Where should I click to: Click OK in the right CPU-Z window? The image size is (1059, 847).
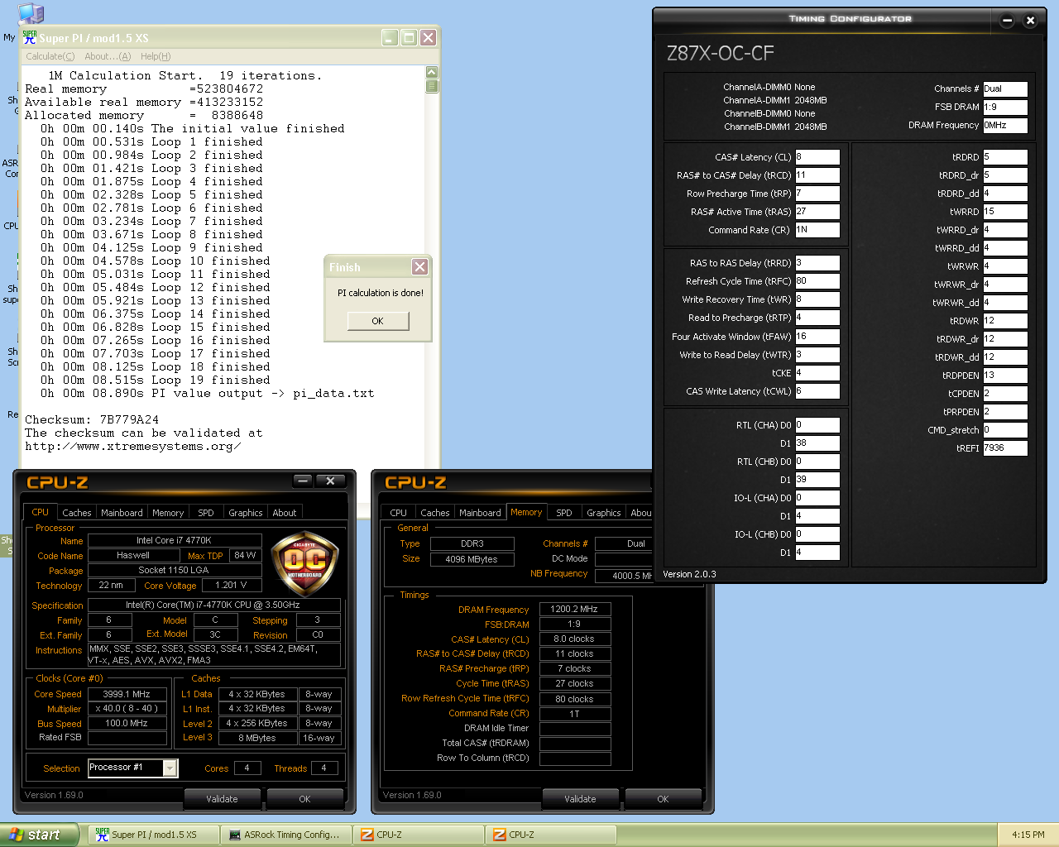point(663,799)
